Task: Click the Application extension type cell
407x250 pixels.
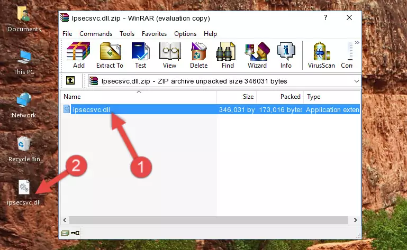Action: coord(332,110)
